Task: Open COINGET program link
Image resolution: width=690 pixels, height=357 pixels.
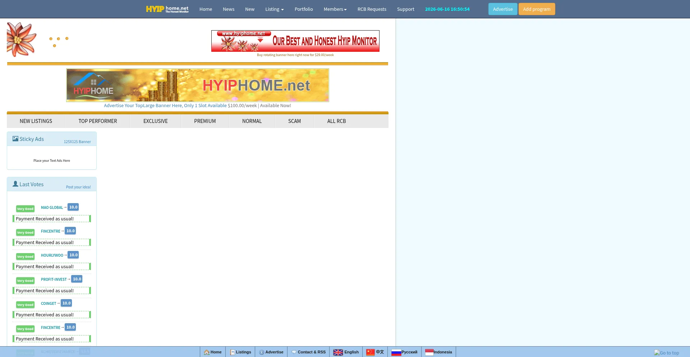Action: point(49,303)
